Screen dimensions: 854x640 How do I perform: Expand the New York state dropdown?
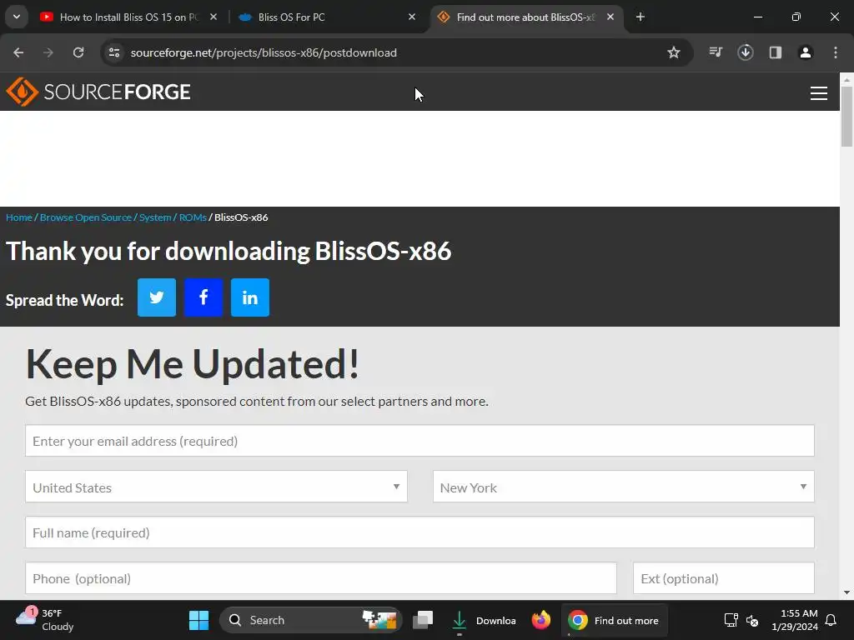pyautogui.click(x=624, y=487)
